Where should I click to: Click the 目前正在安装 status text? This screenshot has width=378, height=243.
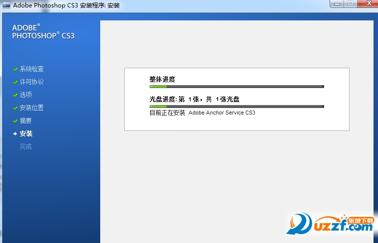pyautogui.click(x=167, y=113)
